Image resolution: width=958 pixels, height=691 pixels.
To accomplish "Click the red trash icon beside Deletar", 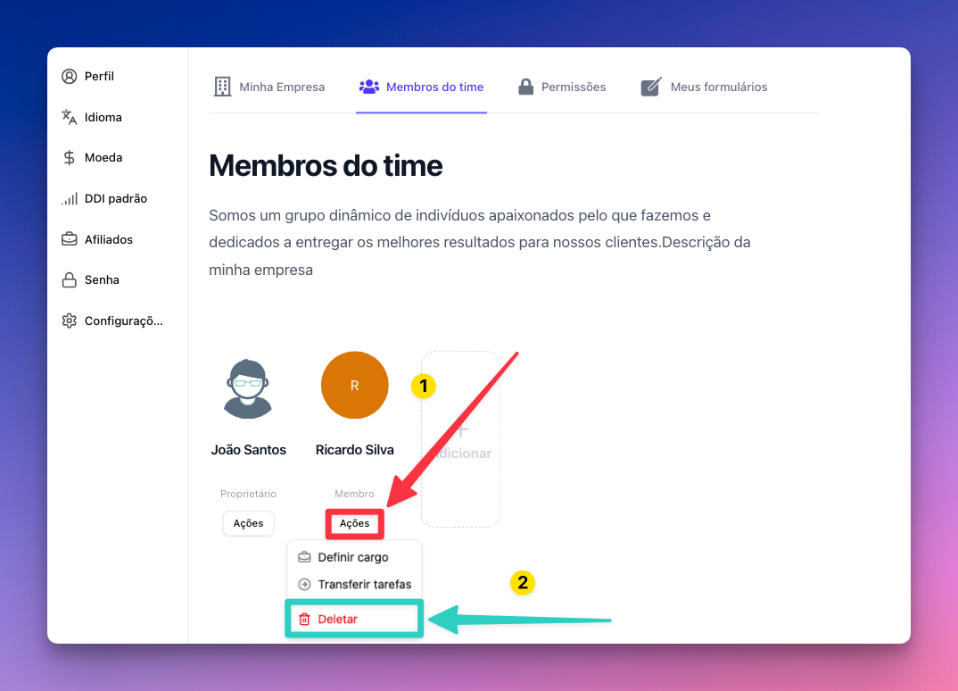I will coord(304,619).
